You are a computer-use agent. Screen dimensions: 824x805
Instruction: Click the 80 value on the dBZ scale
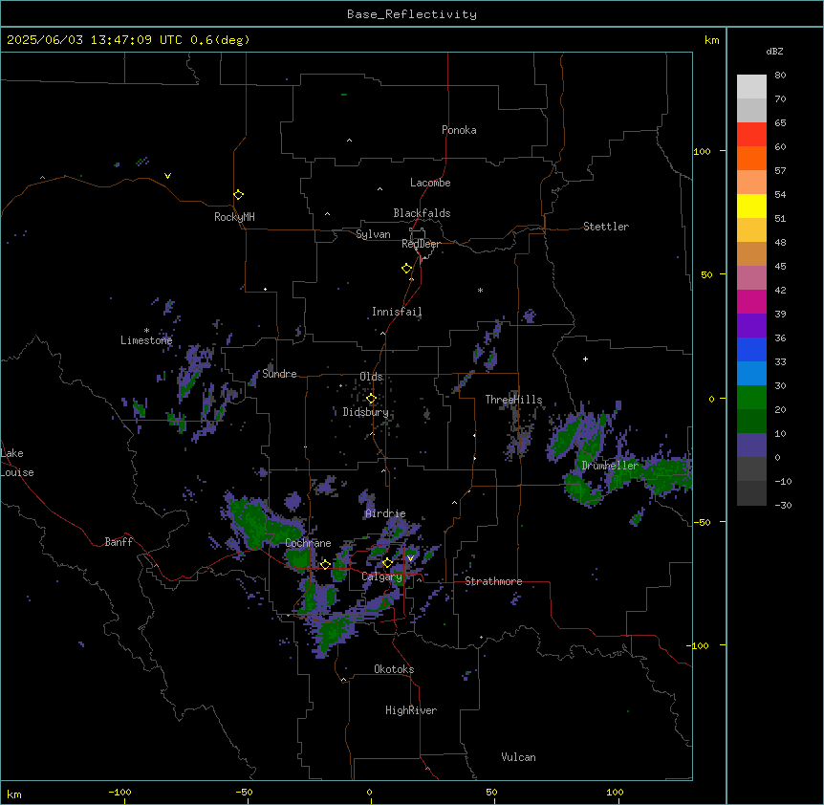pos(780,76)
